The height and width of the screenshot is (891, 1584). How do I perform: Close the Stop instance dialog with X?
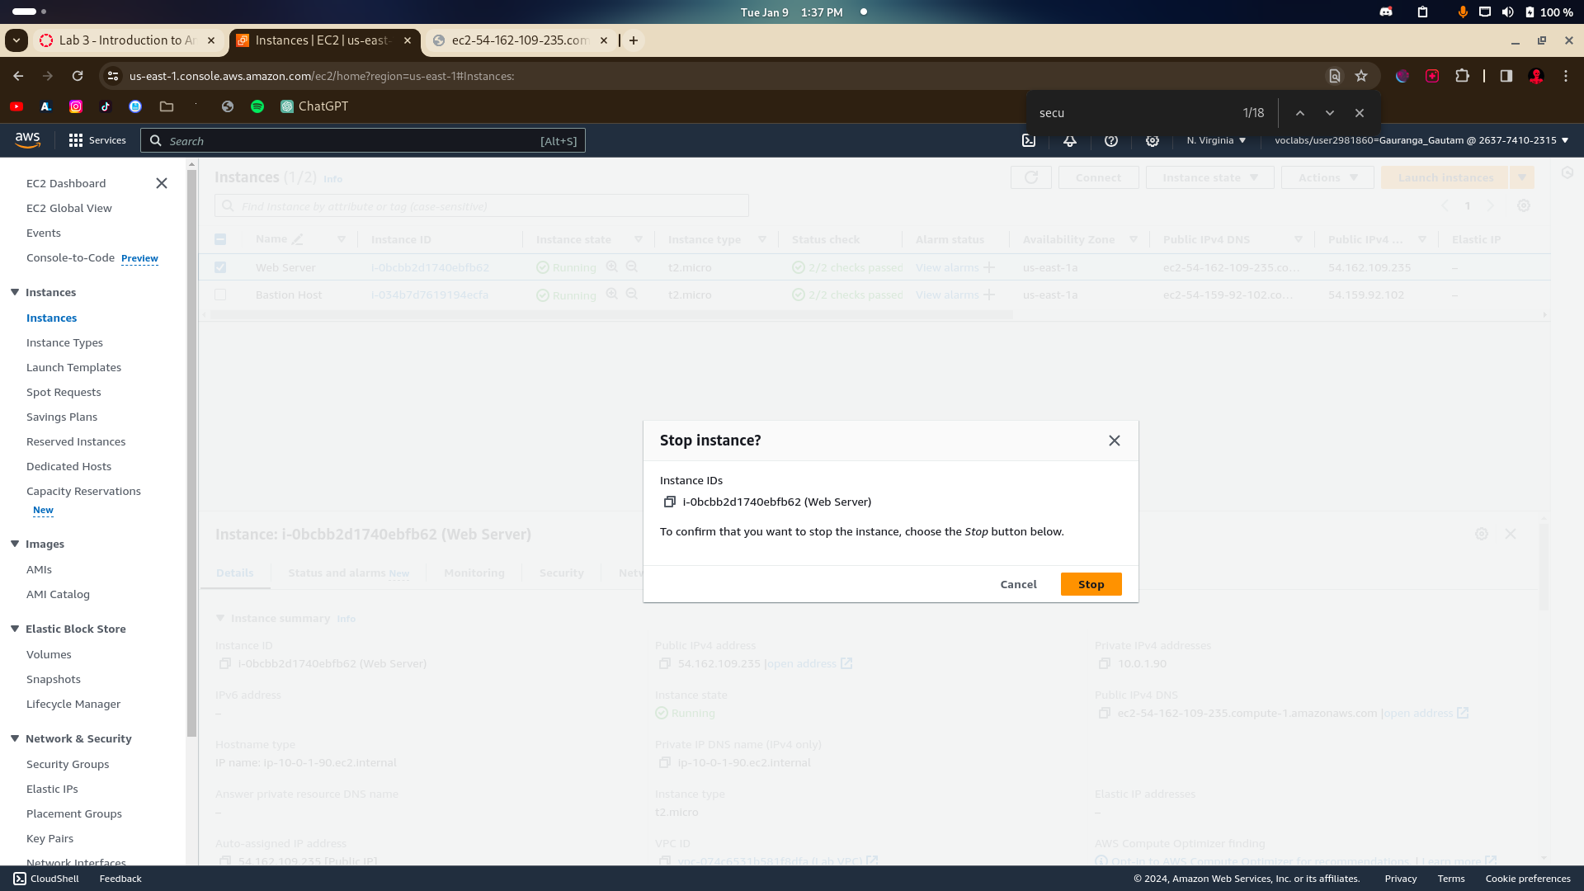1114,441
